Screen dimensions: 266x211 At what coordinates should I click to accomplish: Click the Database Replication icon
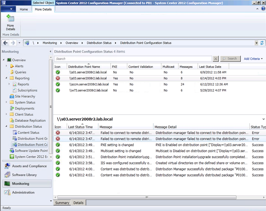tap(12, 120)
